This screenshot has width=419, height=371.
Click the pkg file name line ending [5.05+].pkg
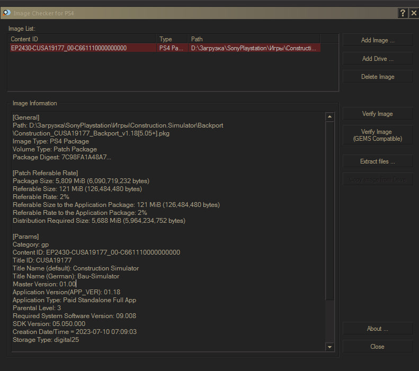coord(91,133)
